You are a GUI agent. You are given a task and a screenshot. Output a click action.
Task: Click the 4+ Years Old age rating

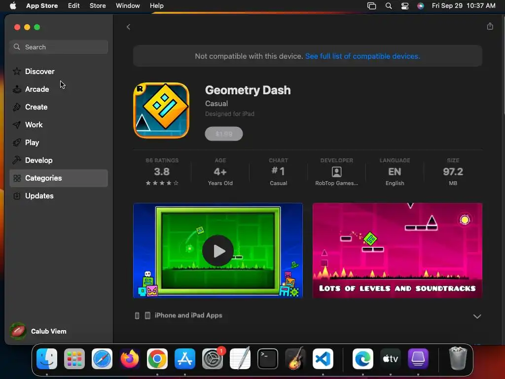pyautogui.click(x=220, y=172)
